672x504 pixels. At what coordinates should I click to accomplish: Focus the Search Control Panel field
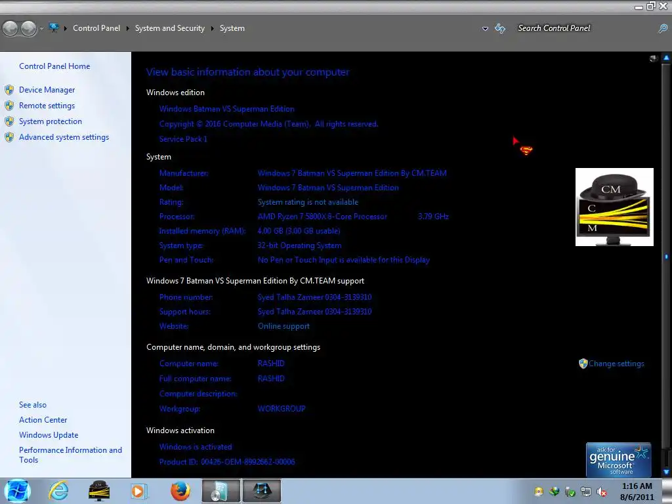click(x=585, y=28)
